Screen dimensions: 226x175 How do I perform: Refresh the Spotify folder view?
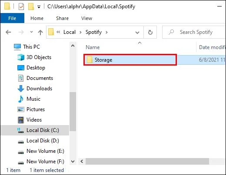tap(150, 32)
